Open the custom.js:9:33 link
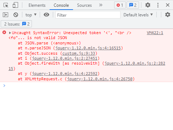Image resolution: width=173 pixels, height=130 pixels. coord(79,53)
